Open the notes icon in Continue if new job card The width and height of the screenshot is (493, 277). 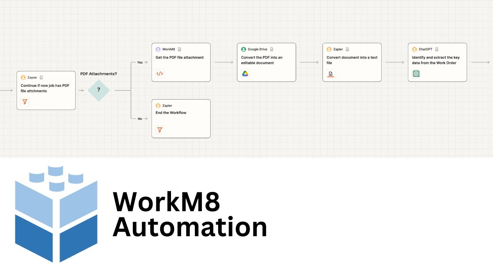click(x=42, y=77)
